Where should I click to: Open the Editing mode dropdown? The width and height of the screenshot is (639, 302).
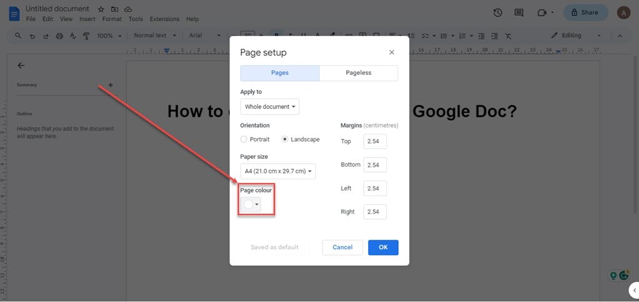click(576, 35)
